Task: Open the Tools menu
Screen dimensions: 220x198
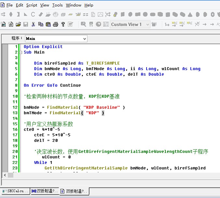Action: point(57,5)
